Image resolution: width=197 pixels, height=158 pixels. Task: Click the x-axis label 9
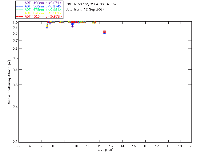[65, 146]
